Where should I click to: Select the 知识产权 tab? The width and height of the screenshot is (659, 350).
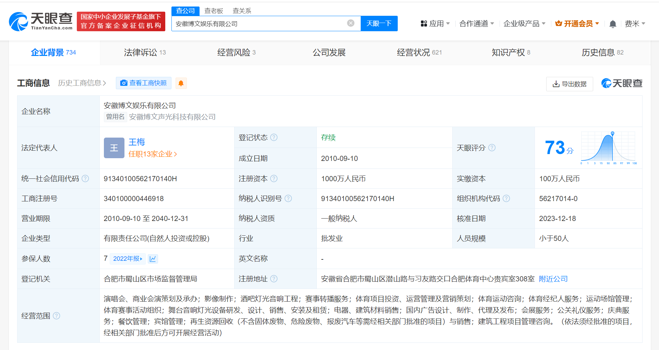coord(511,52)
